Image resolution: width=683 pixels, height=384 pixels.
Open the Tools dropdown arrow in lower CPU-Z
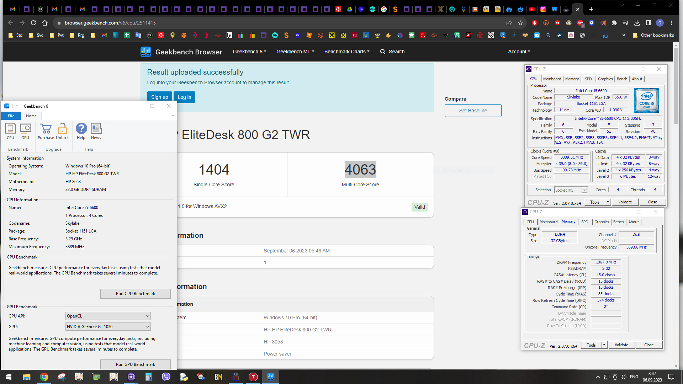[x=604, y=345]
